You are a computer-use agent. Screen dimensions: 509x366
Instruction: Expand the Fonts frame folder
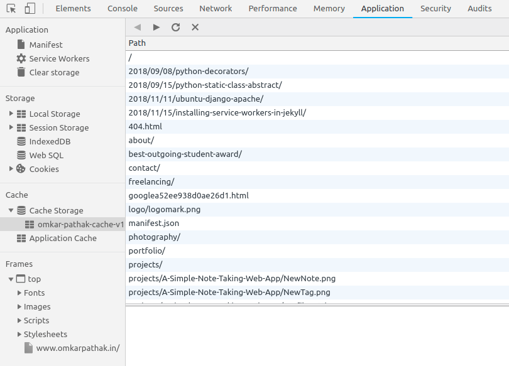[x=19, y=293]
